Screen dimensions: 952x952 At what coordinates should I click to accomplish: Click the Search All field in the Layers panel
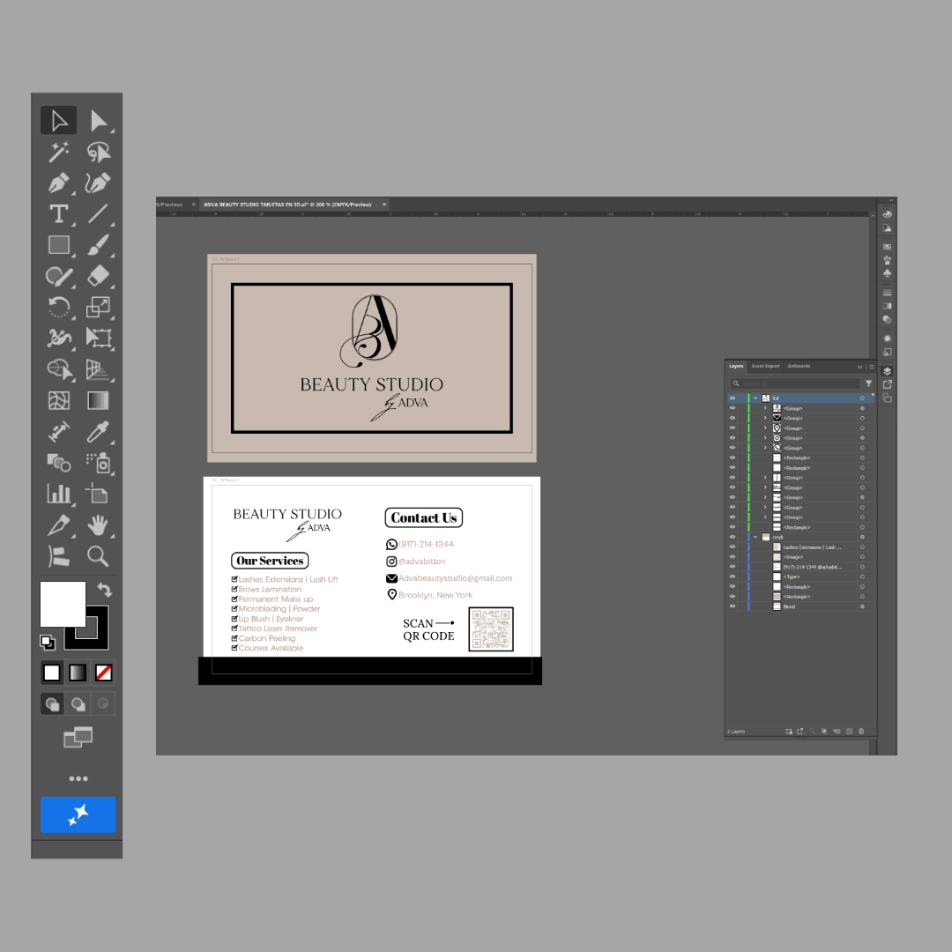[793, 383]
